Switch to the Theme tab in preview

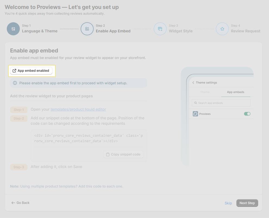click(205, 92)
